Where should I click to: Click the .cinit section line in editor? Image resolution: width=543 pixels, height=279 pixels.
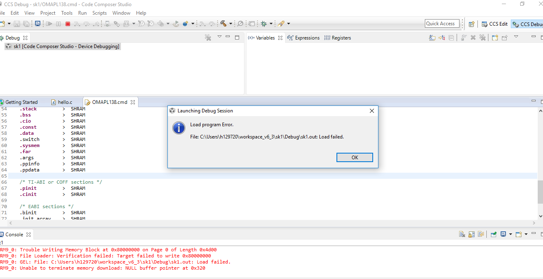click(53, 194)
